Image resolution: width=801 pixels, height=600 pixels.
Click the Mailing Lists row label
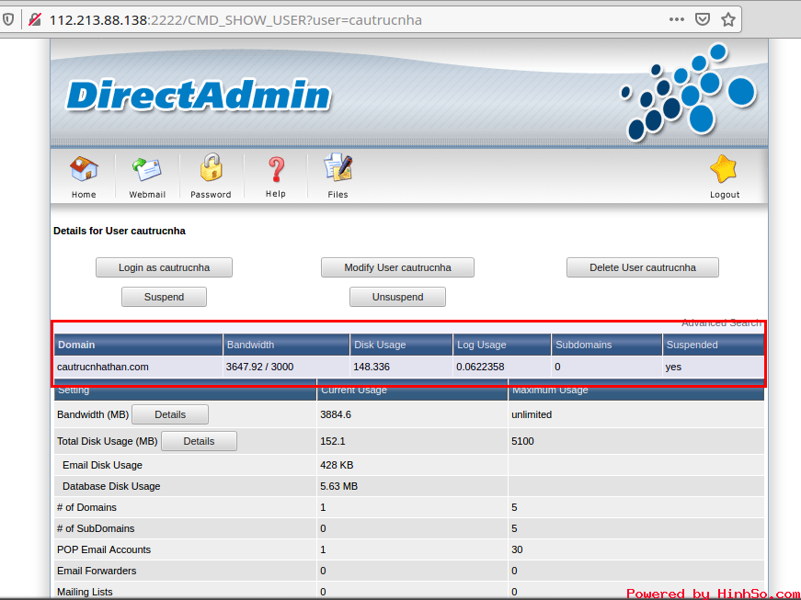(85, 592)
